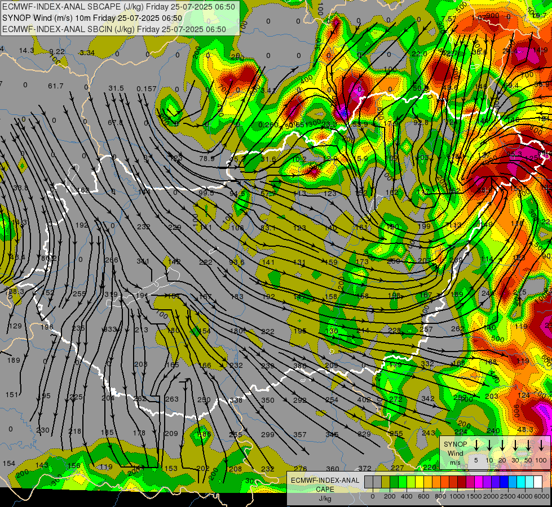Click the map value '3.34'
Viewport: 552px width, 507px height.
click(87, 53)
